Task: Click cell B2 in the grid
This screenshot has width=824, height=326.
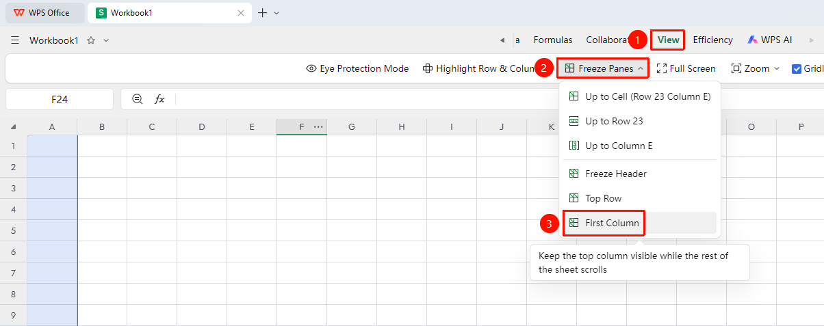Action: point(102,167)
